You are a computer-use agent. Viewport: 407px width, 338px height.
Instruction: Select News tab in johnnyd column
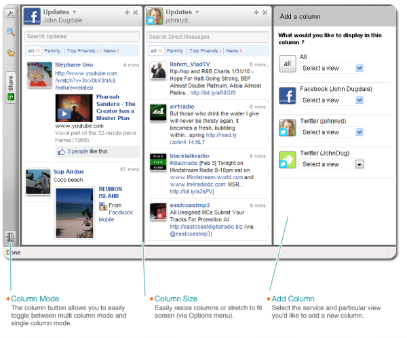click(x=233, y=51)
